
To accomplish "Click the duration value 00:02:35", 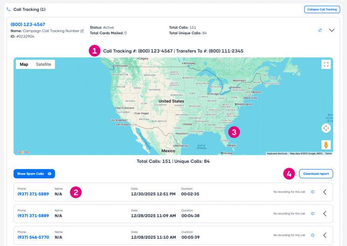I will (x=190, y=194).
